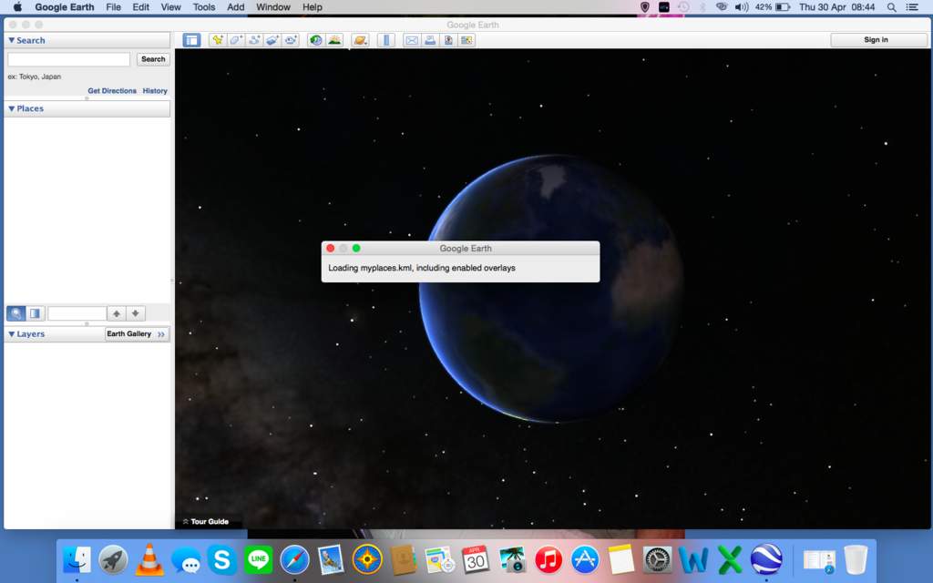Viewport: 933px width, 583px height.
Task: Focus the Places filter text field
Action: tap(77, 313)
